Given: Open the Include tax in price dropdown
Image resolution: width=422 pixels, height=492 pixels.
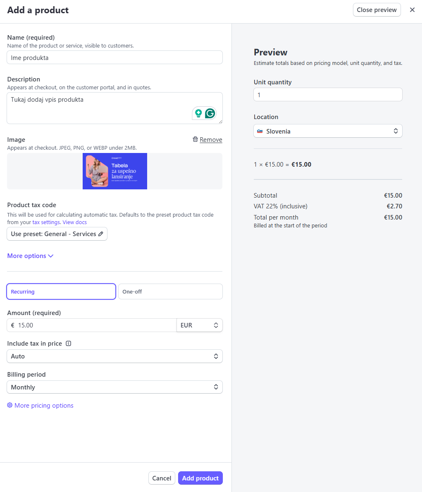Looking at the screenshot, I should point(114,356).
